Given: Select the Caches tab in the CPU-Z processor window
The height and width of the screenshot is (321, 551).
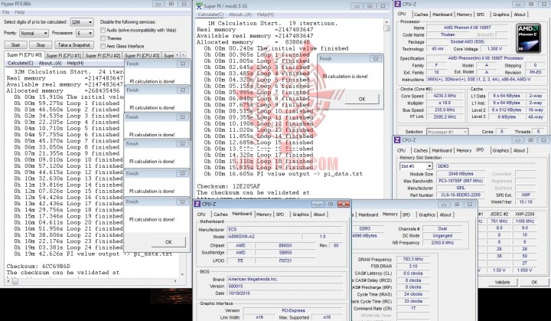Looking at the screenshot, I should 421,15.
